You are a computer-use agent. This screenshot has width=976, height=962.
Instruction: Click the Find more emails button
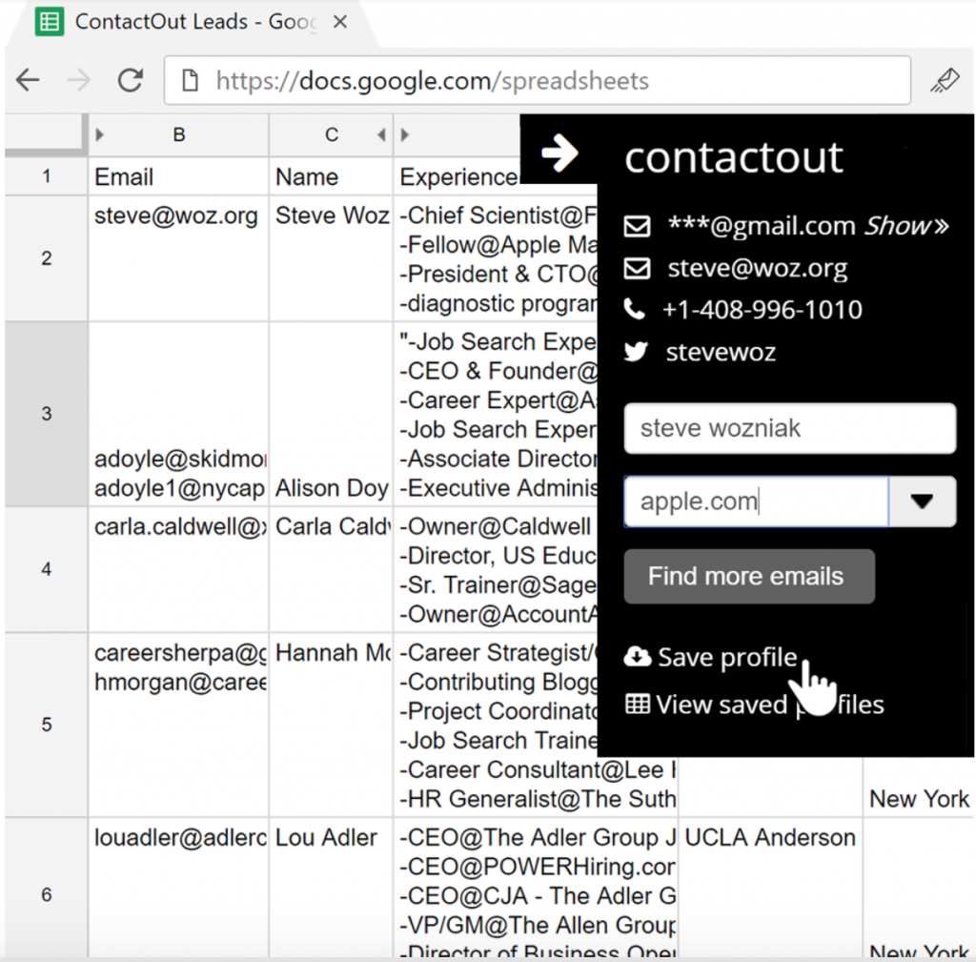[x=749, y=576]
